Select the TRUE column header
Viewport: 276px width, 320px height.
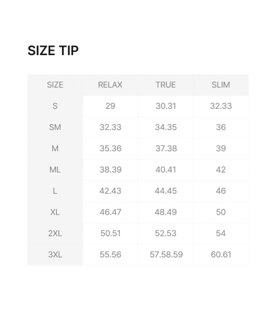click(166, 85)
